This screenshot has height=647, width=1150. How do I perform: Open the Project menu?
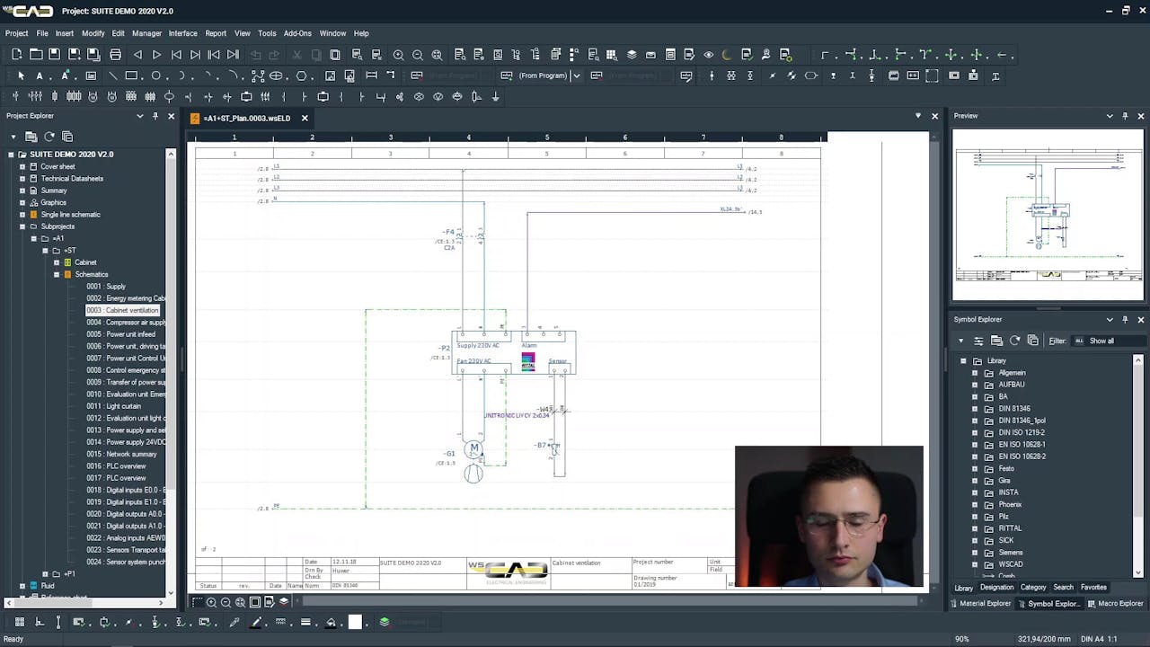(x=17, y=33)
